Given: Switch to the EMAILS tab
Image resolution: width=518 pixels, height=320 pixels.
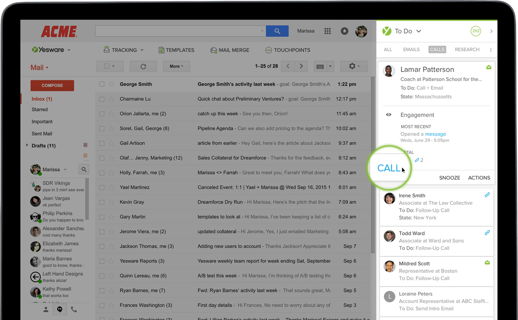Looking at the screenshot, I should coord(411,49).
